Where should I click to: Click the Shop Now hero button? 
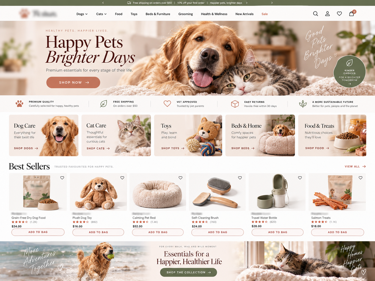pos(73,83)
